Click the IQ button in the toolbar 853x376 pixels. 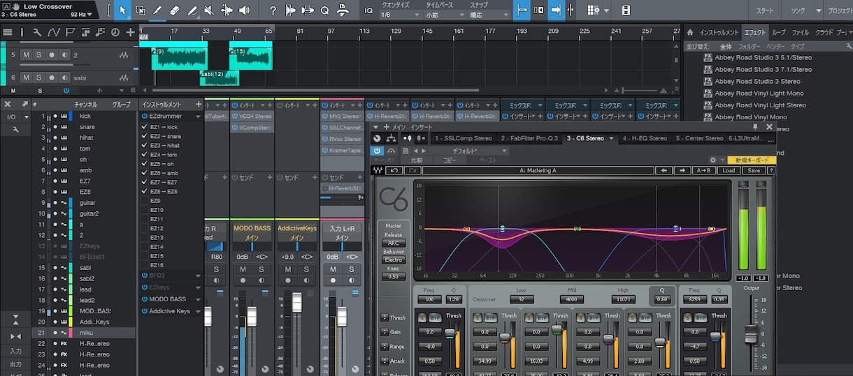pyautogui.click(x=368, y=10)
